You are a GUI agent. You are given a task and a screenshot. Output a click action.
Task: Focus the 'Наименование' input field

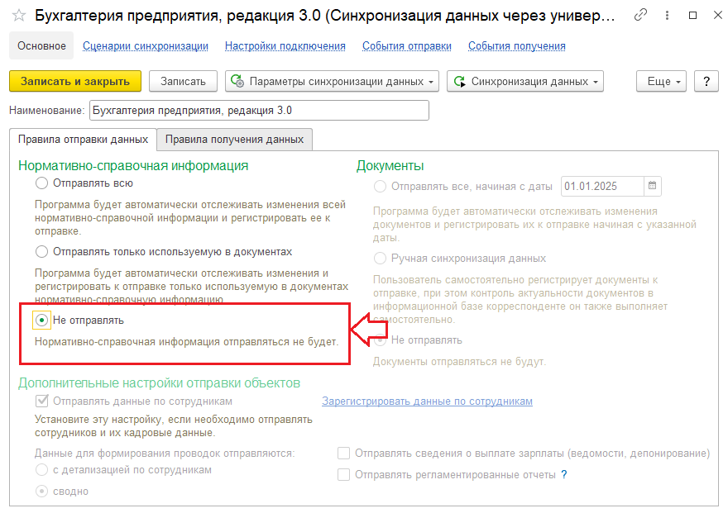point(259,111)
